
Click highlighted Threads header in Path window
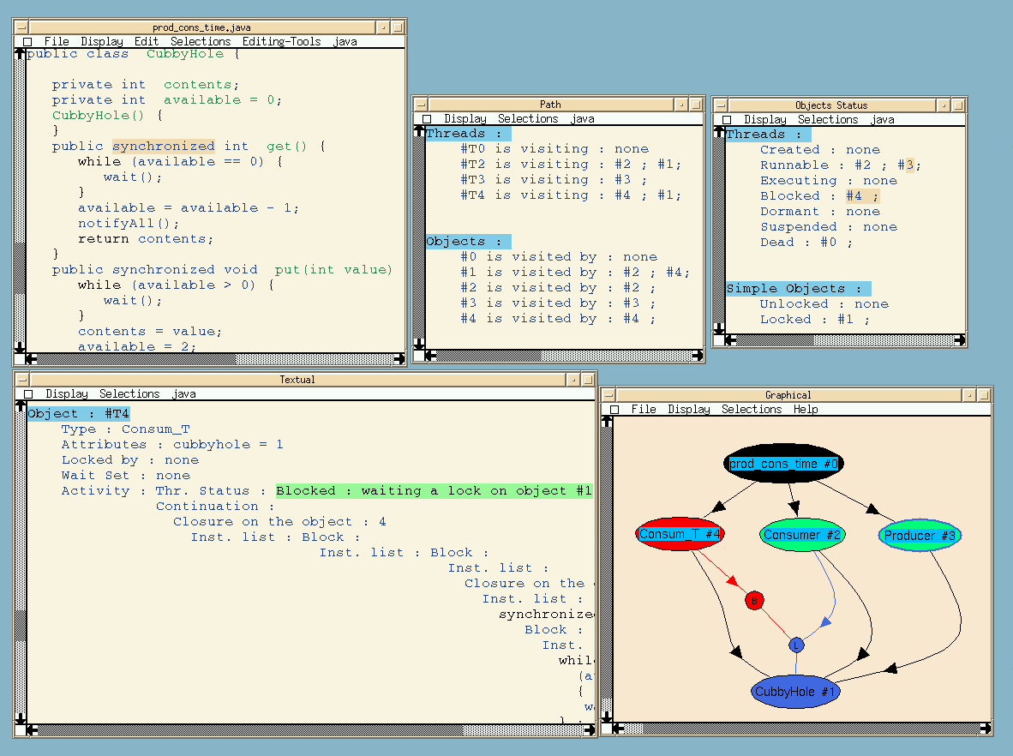(469, 134)
